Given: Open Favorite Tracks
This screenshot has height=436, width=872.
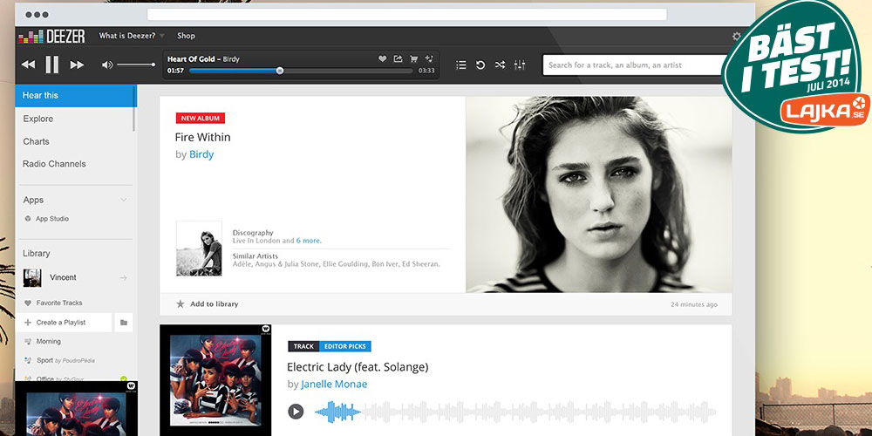Looking at the screenshot, I should tap(59, 303).
